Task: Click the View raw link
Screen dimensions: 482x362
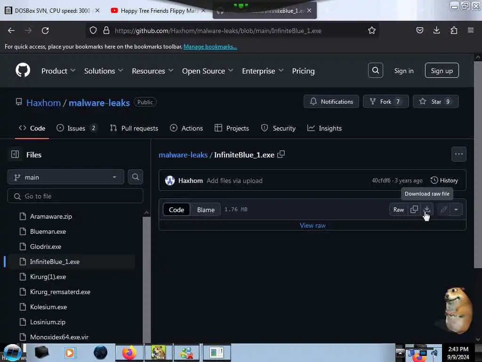Action: pos(313,225)
